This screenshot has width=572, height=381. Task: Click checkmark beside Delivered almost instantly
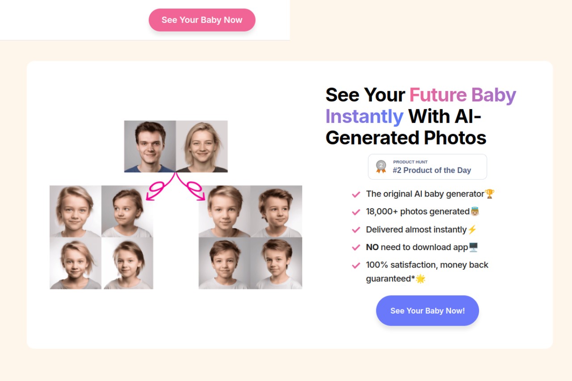356,230
